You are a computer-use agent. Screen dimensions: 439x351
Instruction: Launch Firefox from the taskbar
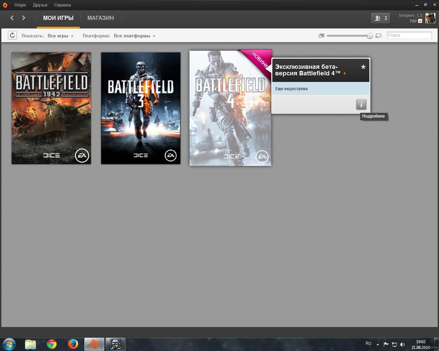click(x=73, y=344)
